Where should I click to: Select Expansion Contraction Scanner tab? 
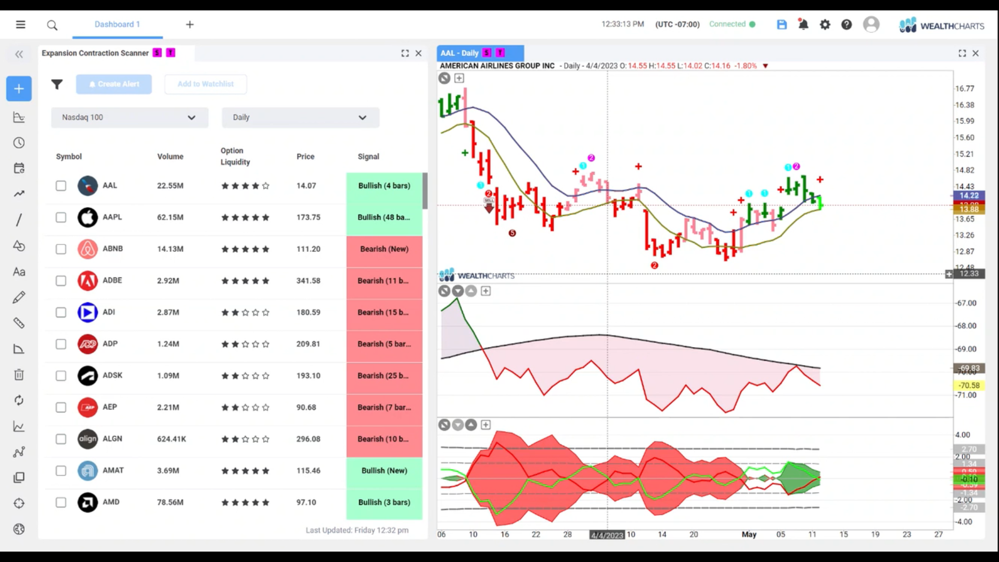point(117,53)
